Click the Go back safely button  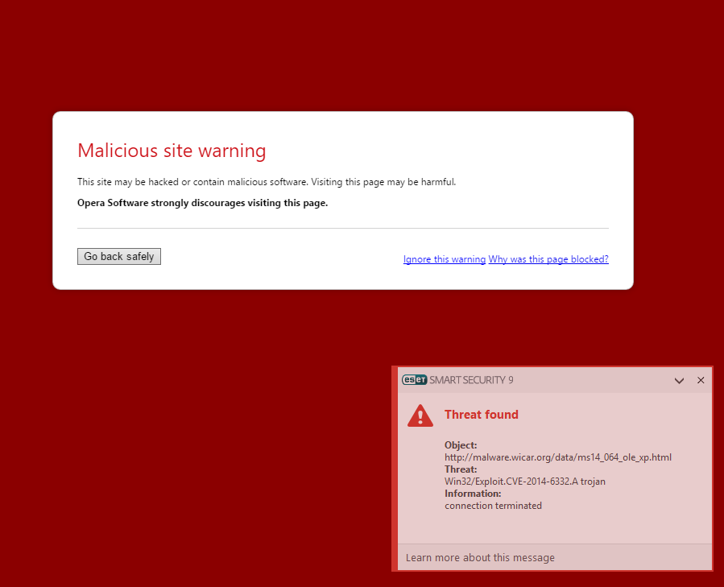pos(118,256)
